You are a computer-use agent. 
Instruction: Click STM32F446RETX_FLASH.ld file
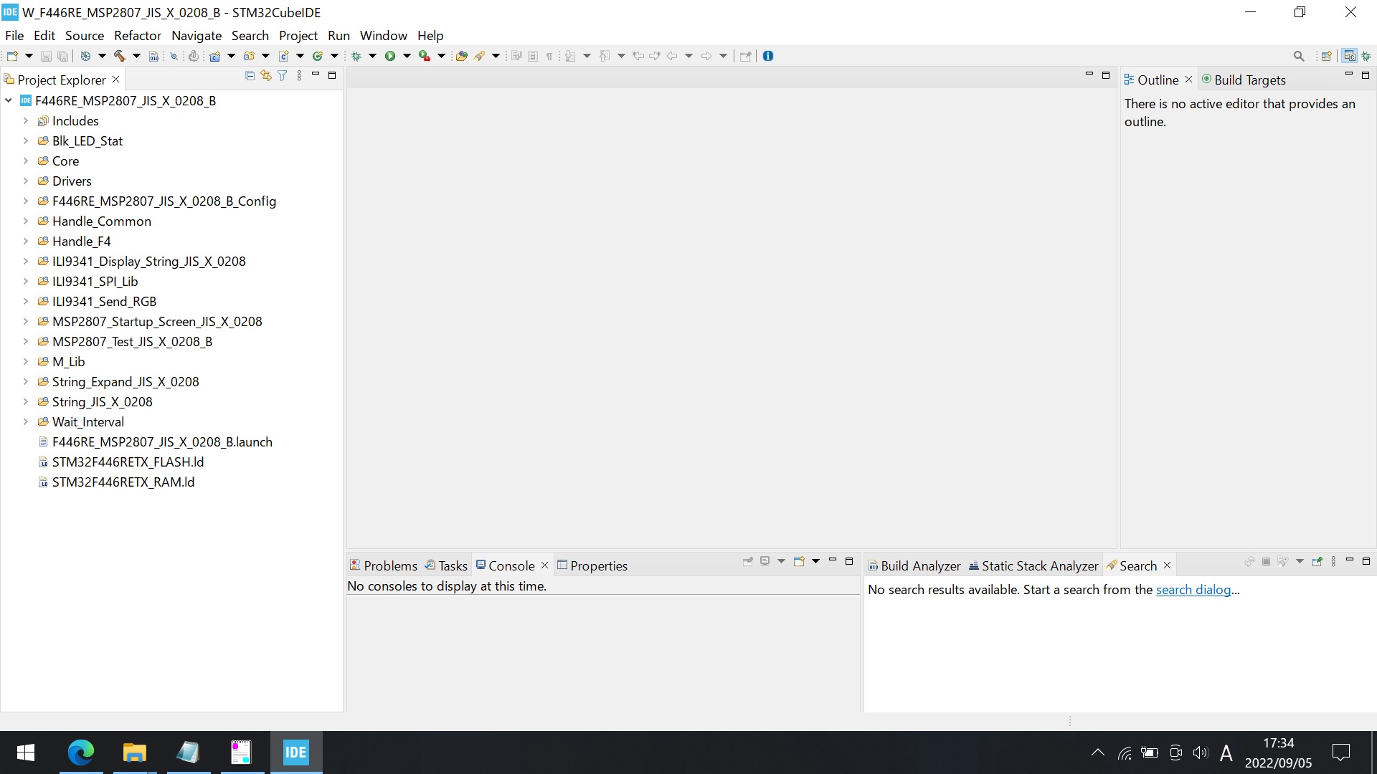click(128, 462)
